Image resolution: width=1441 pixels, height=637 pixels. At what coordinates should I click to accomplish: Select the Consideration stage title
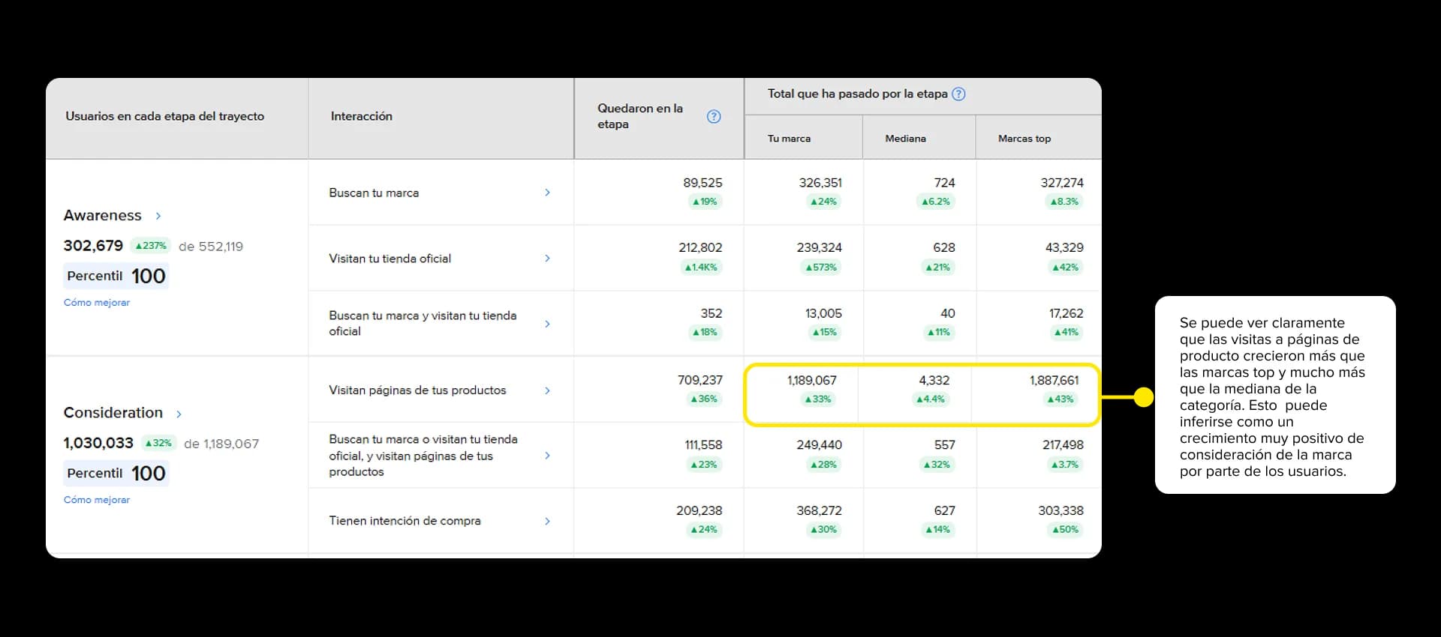113,412
